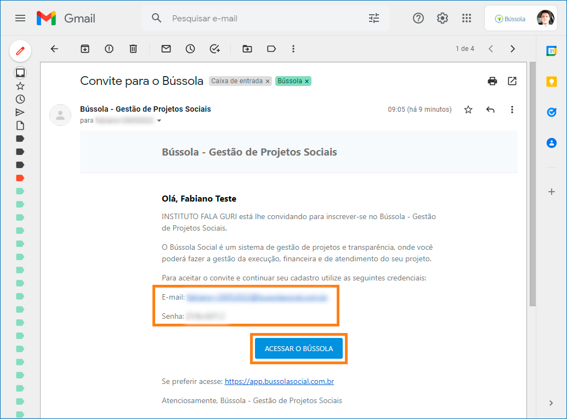The image size is (567, 419).
Task: Click the sender name Bússola - Gestão de Projetos Sociais
Action: tap(145, 109)
